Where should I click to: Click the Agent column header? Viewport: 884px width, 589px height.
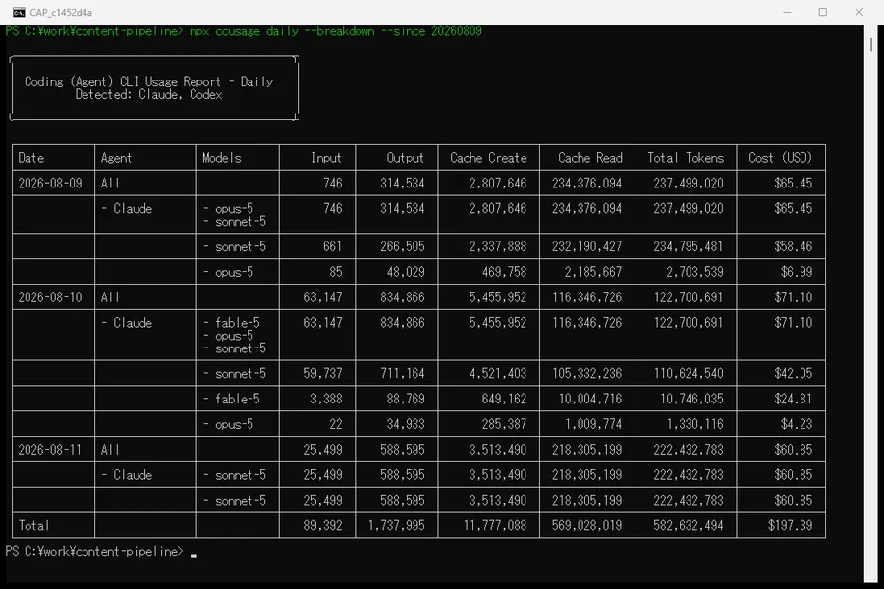(x=116, y=158)
